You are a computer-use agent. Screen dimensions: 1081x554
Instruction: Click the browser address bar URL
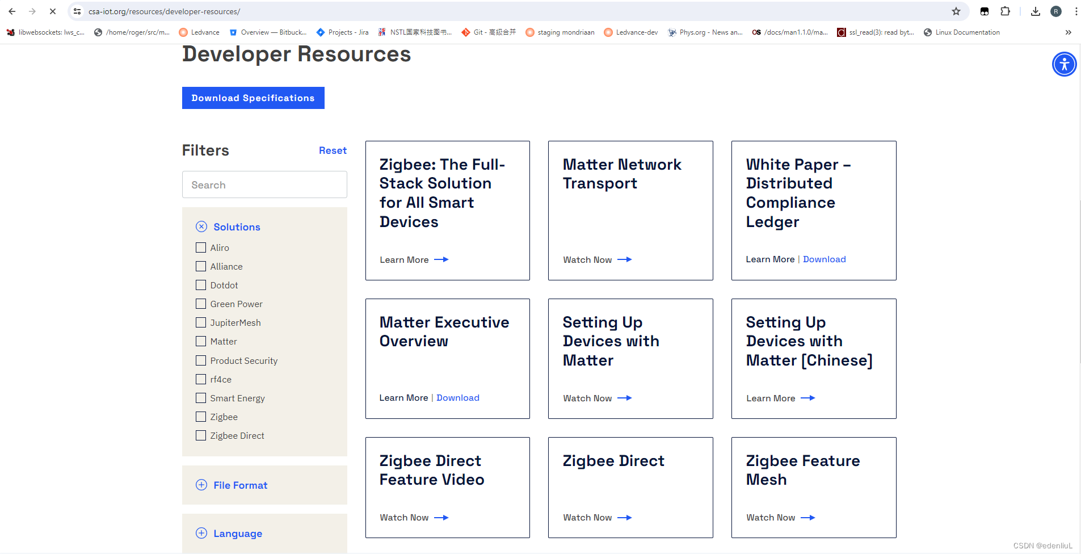point(164,11)
